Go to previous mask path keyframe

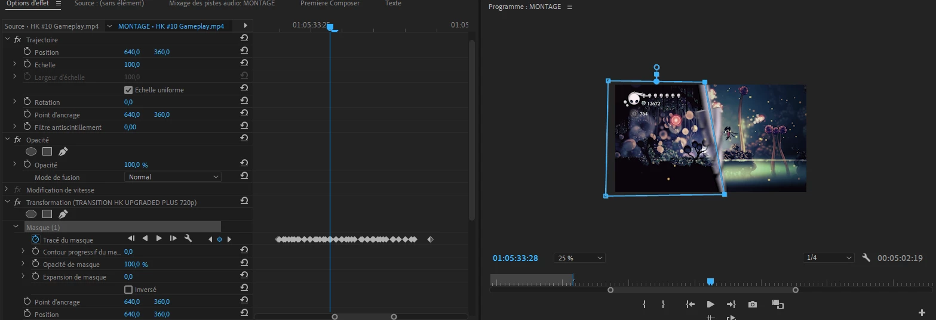coord(210,240)
